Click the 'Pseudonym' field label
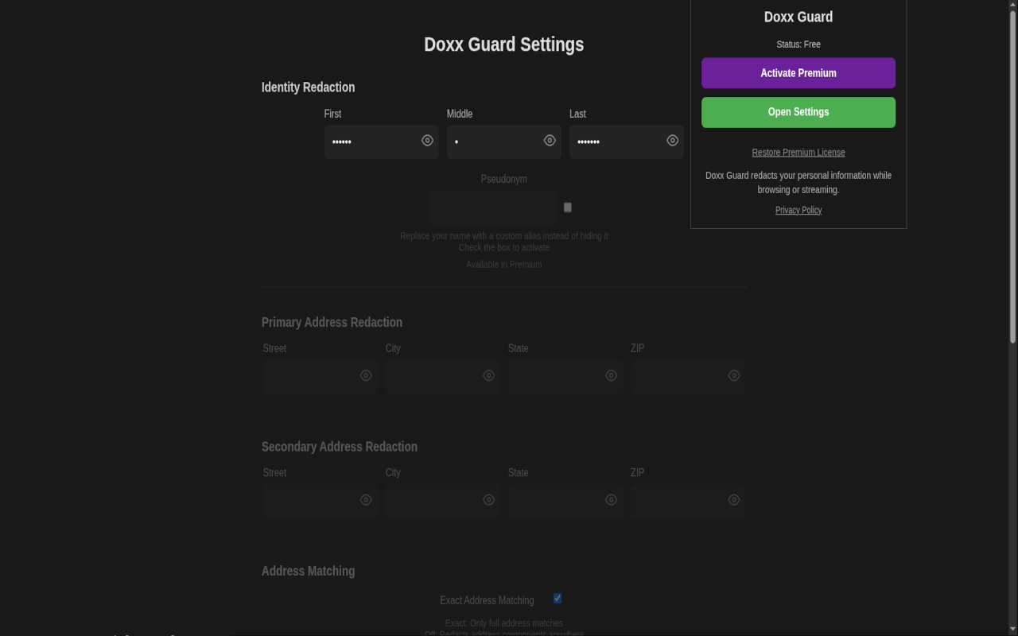Viewport: 1018px width, 636px height. pyautogui.click(x=503, y=180)
